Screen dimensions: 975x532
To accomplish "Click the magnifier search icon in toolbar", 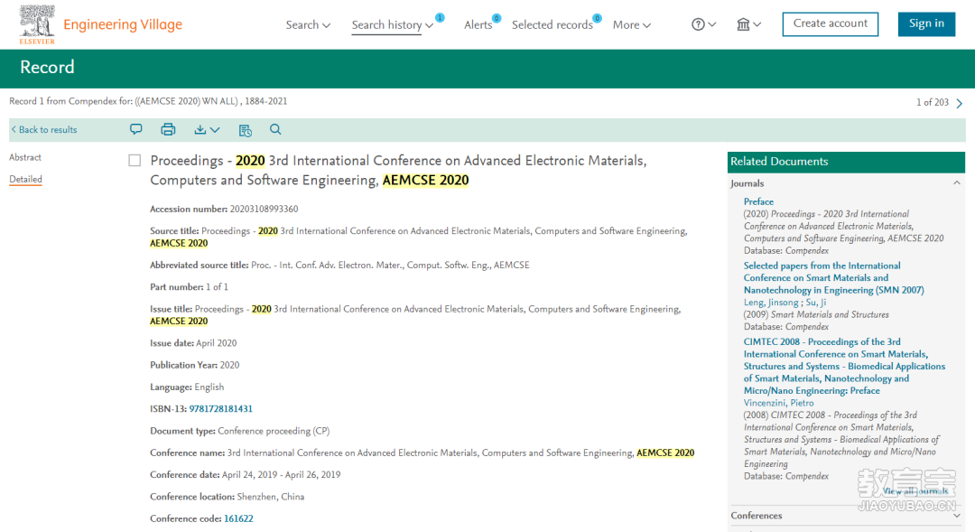I will pos(275,129).
